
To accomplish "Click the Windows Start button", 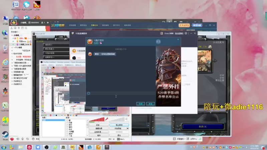I will point(4,147).
